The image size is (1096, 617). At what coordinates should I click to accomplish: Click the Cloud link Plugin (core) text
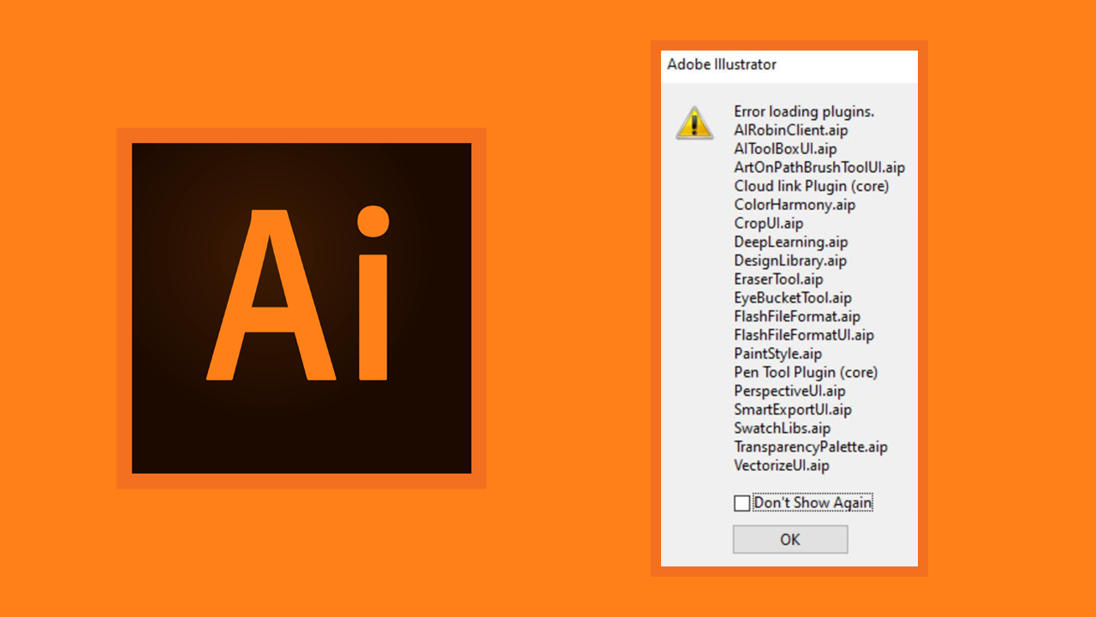pos(812,186)
